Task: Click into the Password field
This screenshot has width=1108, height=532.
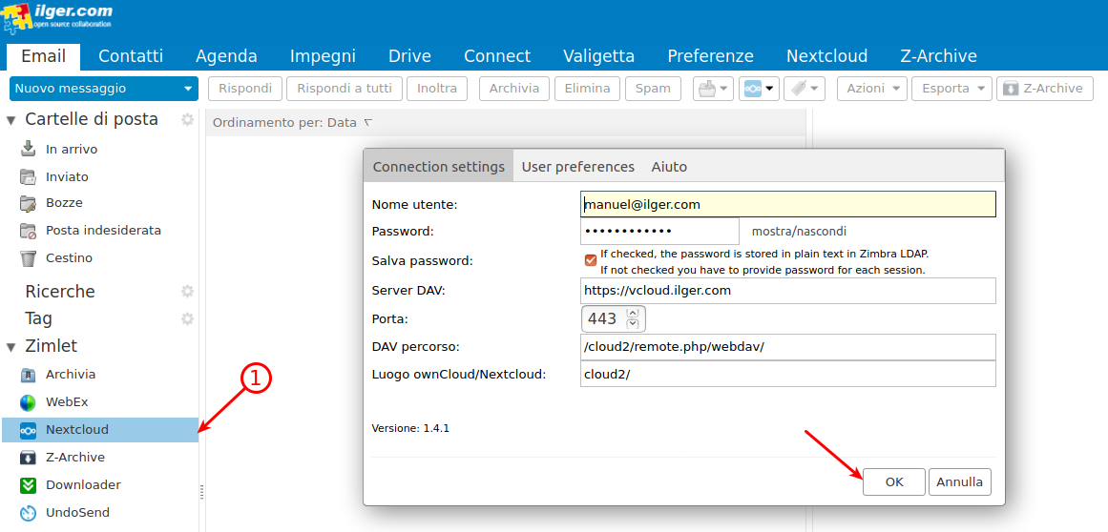Action: point(659,231)
